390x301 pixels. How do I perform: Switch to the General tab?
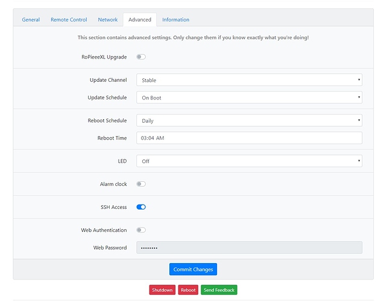[31, 20]
